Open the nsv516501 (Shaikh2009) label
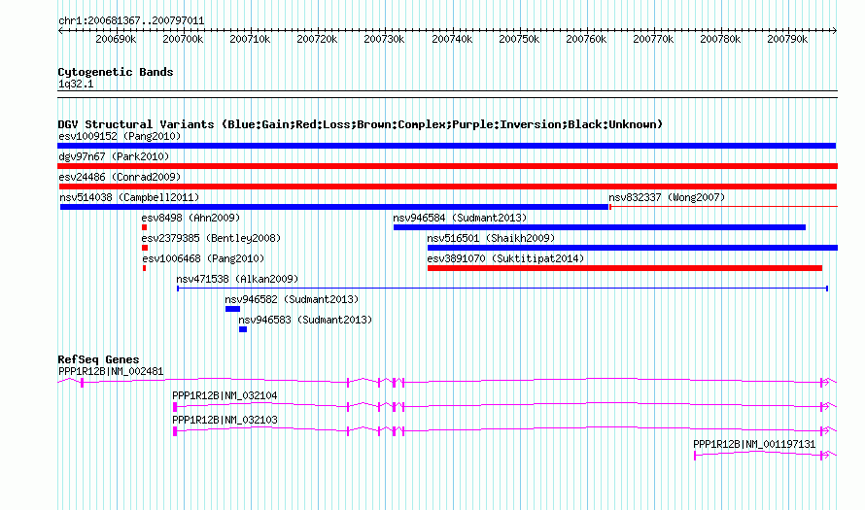Viewport: 865px width, 510px height. point(491,238)
